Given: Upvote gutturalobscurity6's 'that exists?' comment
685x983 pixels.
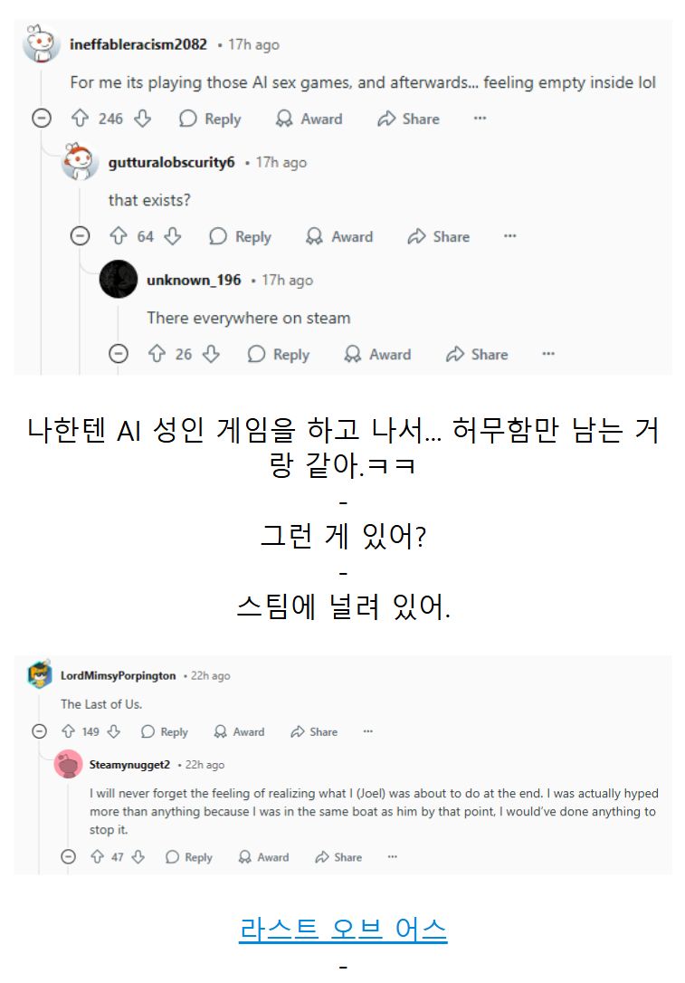Looking at the screenshot, I should (118, 235).
